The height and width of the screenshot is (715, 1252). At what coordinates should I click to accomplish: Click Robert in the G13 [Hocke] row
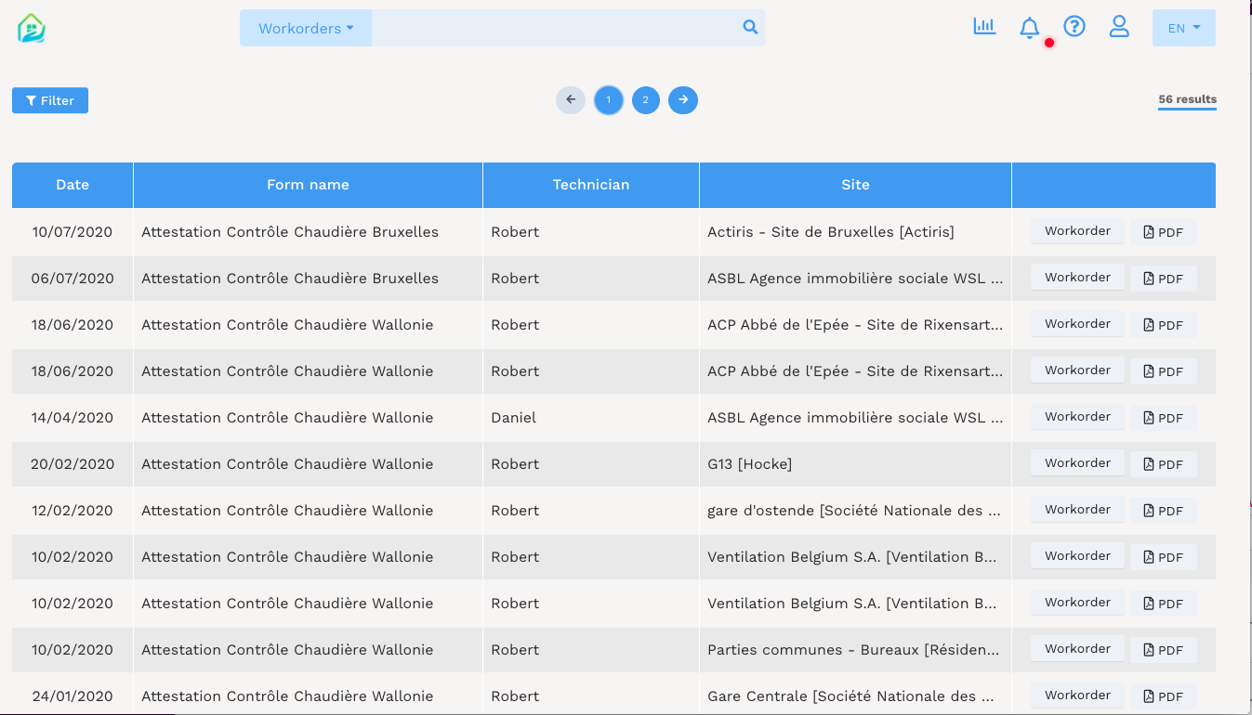[x=515, y=464]
